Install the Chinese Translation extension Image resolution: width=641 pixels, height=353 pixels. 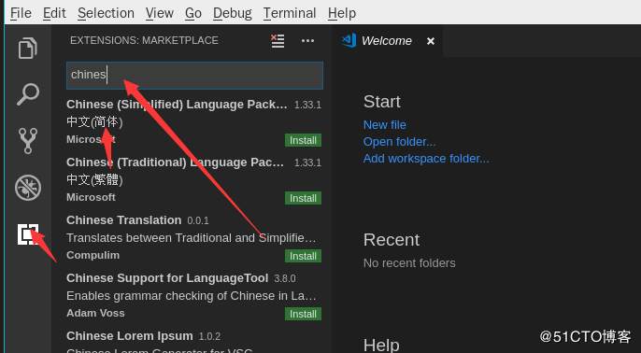tap(303, 256)
